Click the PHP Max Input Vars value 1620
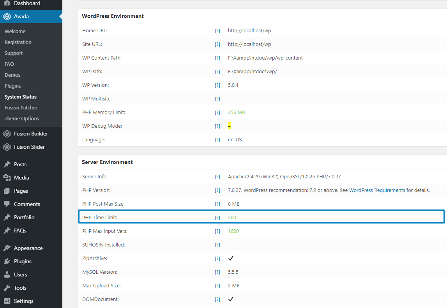This screenshot has width=447, height=308. point(233,231)
